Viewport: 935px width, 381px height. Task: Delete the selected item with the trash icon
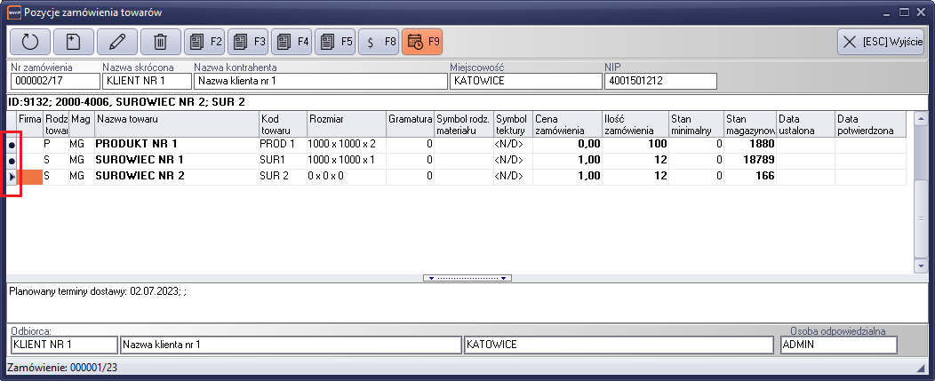160,41
